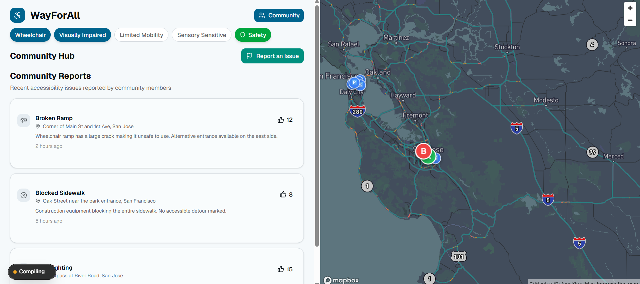Click the Hayward label on map
This screenshot has width=640, height=284.
point(403,95)
